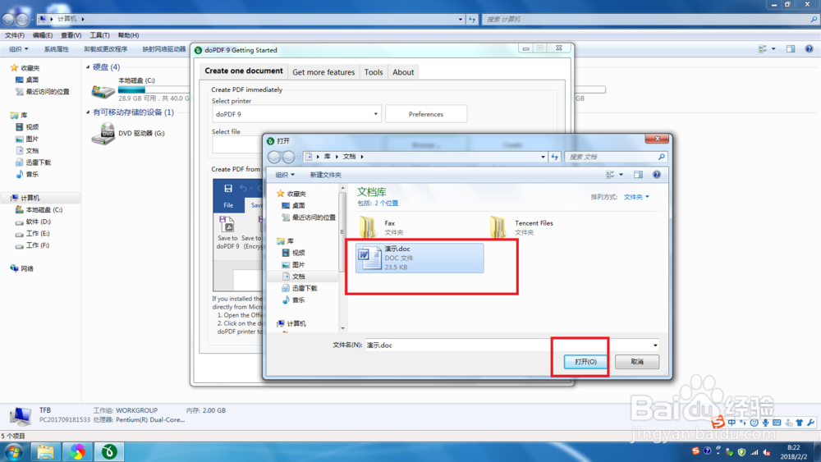Open doPDF icon on the taskbar
This screenshot has width=821, height=462.
[109, 451]
